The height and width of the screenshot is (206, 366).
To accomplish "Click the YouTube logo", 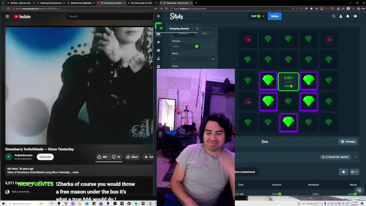I will (x=22, y=17).
